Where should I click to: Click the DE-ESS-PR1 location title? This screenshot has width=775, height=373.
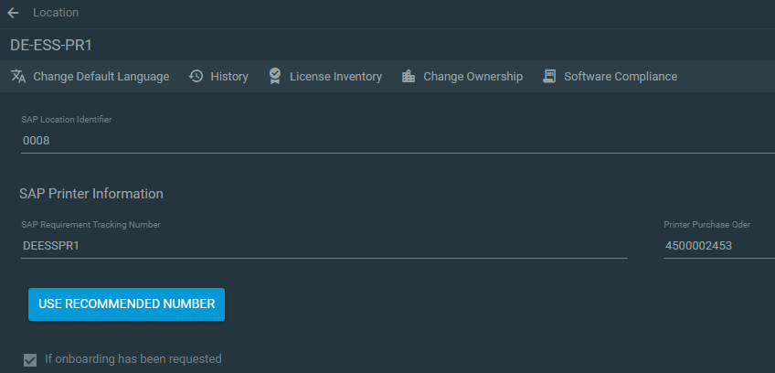click(x=51, y=46)
